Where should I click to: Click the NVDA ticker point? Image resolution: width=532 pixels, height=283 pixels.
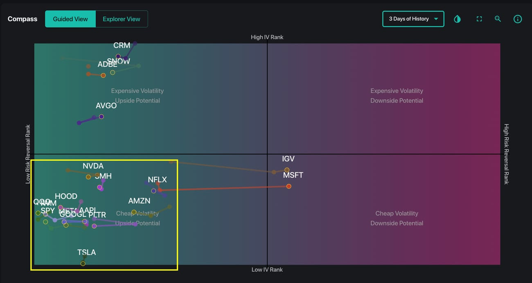pyautogui.click(x=88, y=177)
